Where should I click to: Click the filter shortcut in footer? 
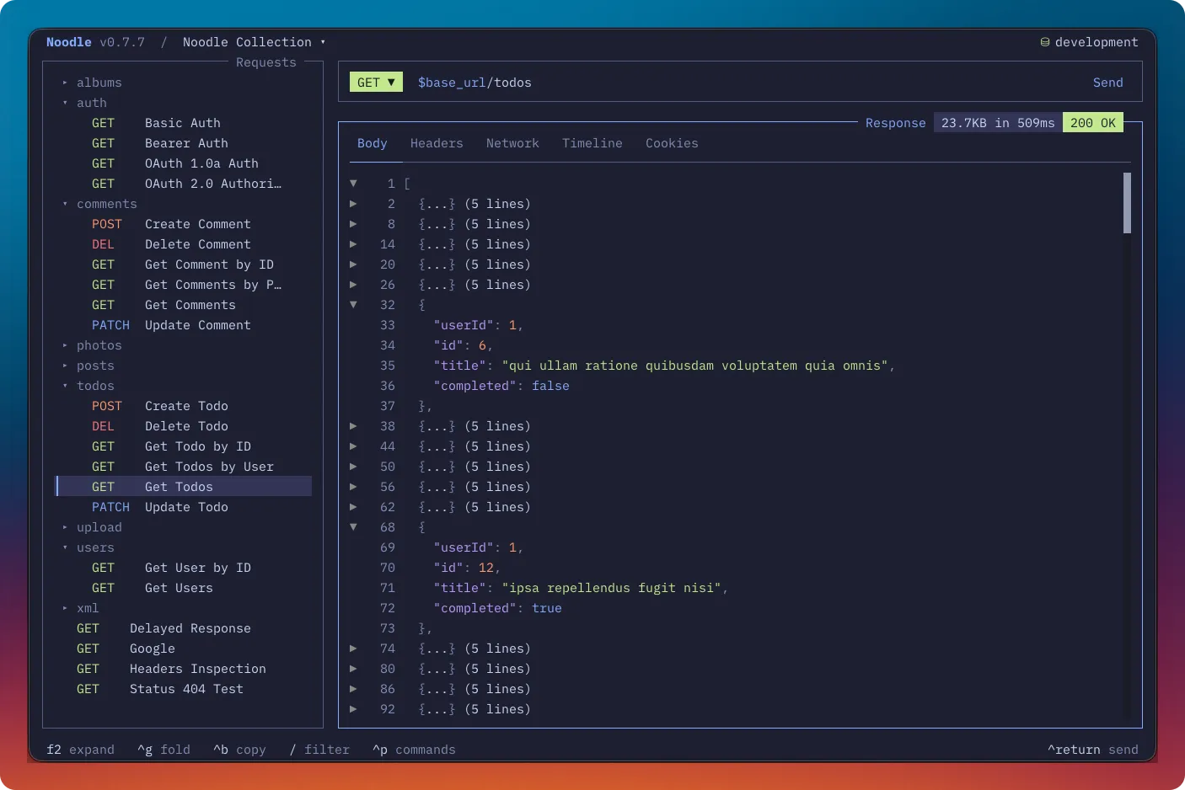pos(319,750)
